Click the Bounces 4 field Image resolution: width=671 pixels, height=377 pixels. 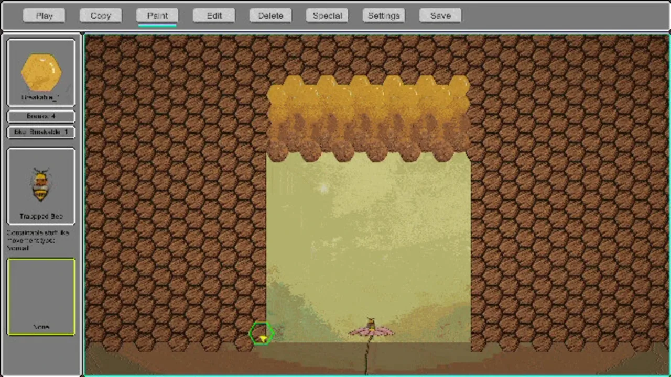pos(41,116)
